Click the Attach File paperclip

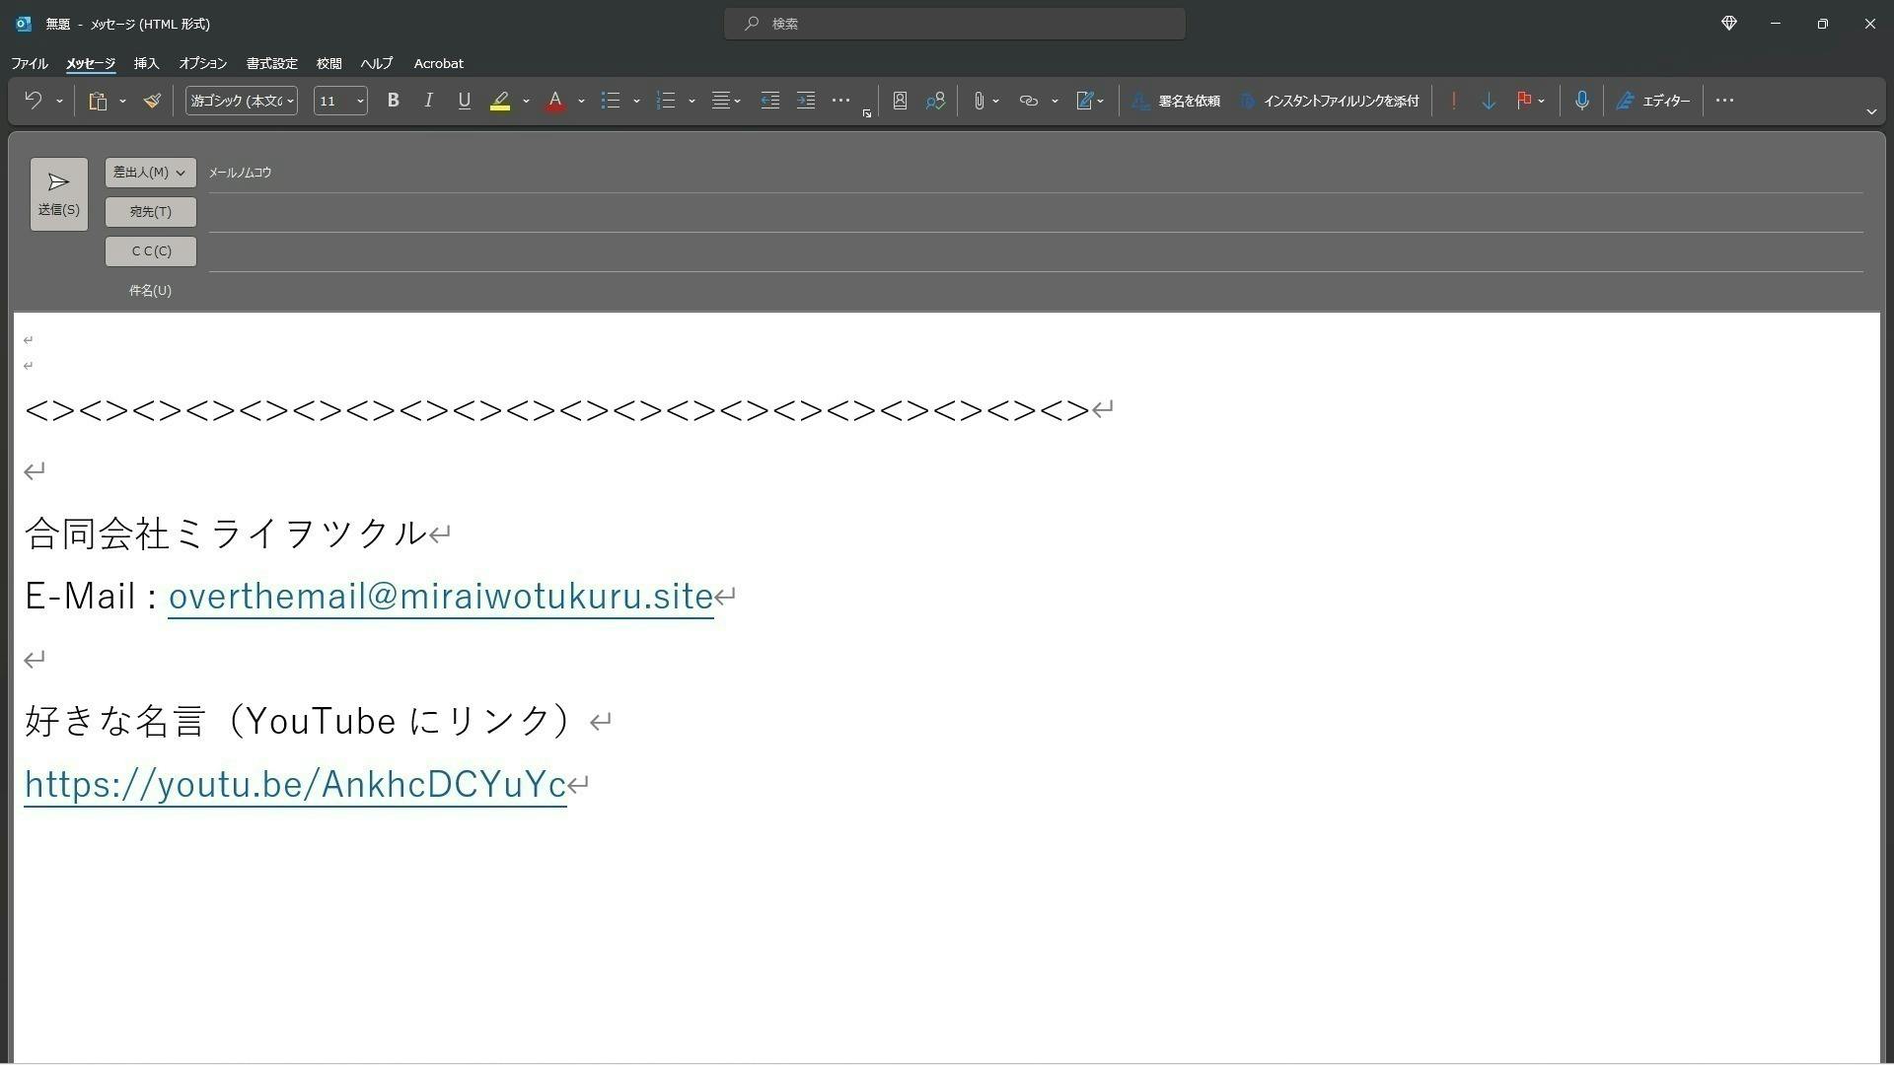click(x=979, y=101)
